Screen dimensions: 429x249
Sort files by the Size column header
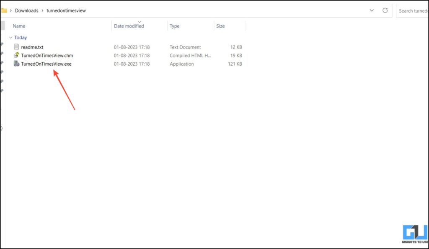(x=220, y=26)
